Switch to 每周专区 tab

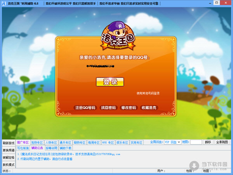coord(94,142)
